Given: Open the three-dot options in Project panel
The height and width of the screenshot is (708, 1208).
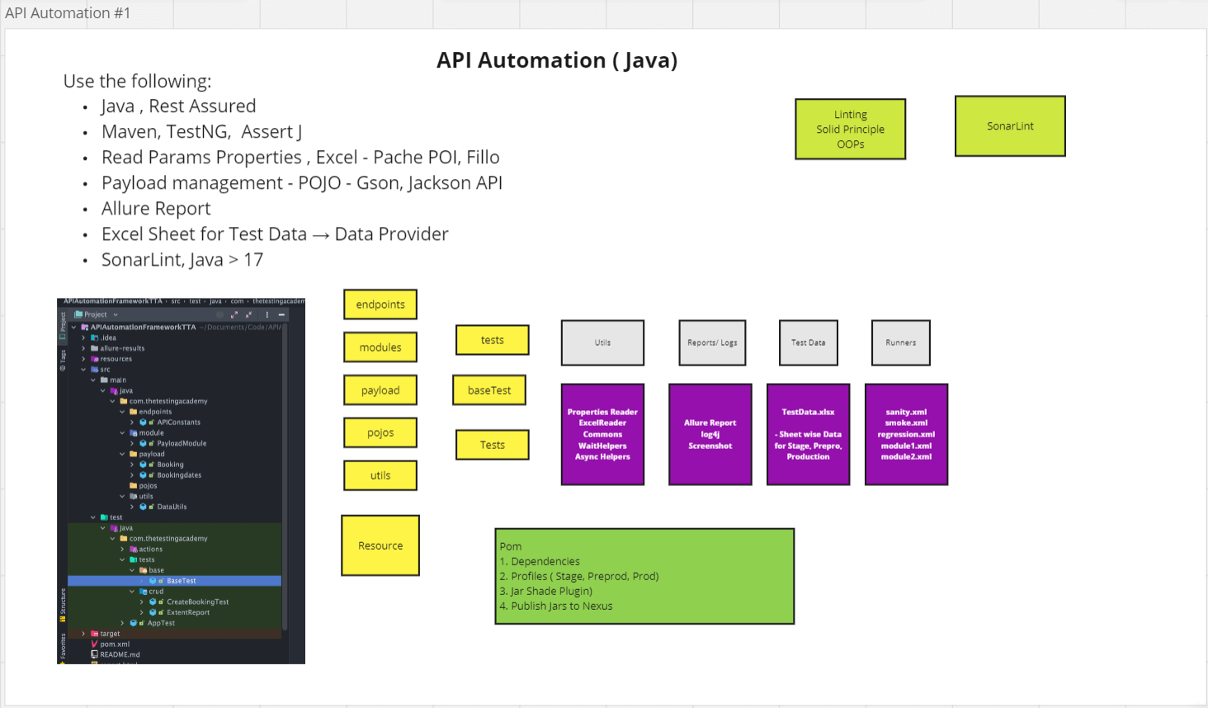Looking at the screenshot, I should click(267, 314).
